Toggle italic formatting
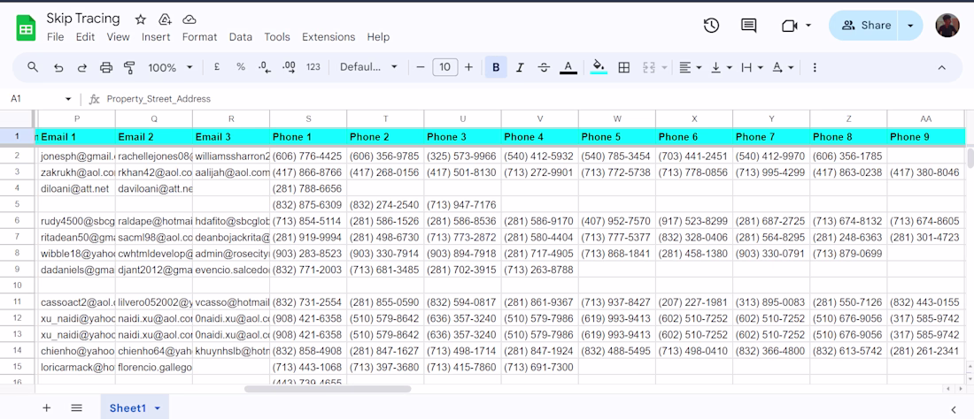This screenshot has height=419, width=974. coord(520,67)
